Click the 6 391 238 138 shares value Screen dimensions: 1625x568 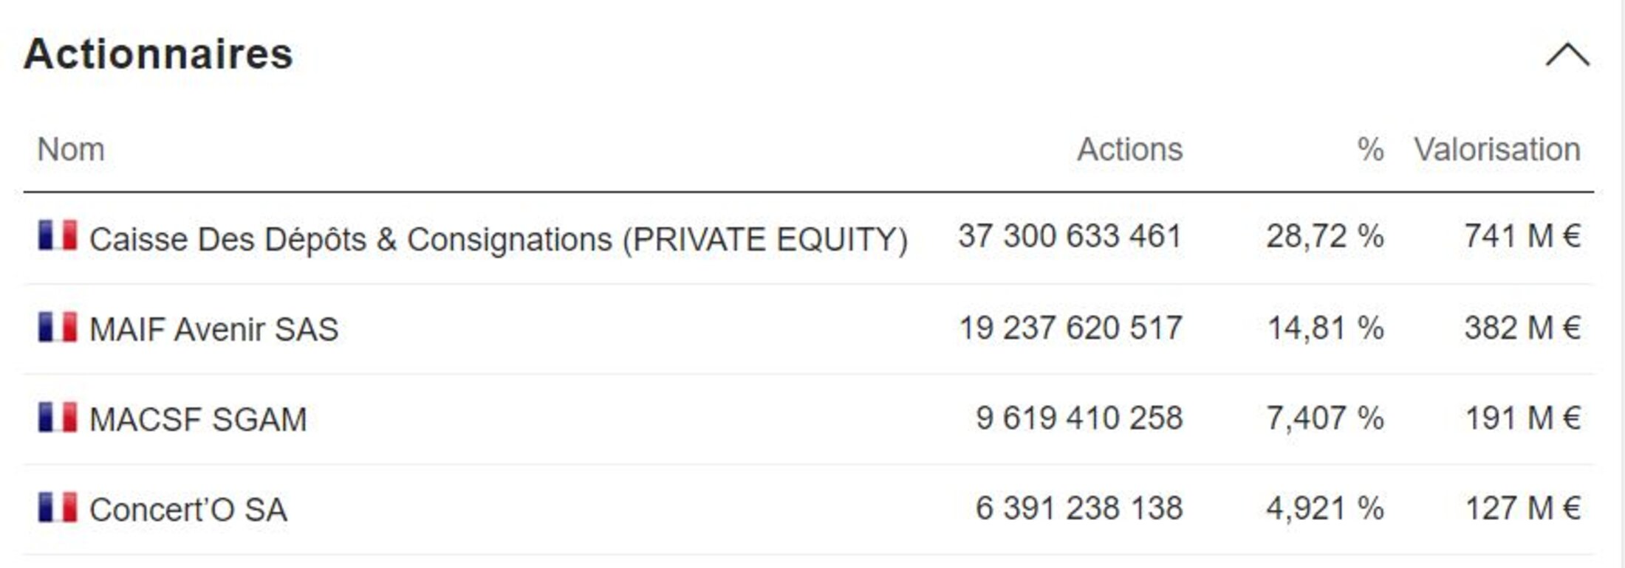click(1078, 508)
